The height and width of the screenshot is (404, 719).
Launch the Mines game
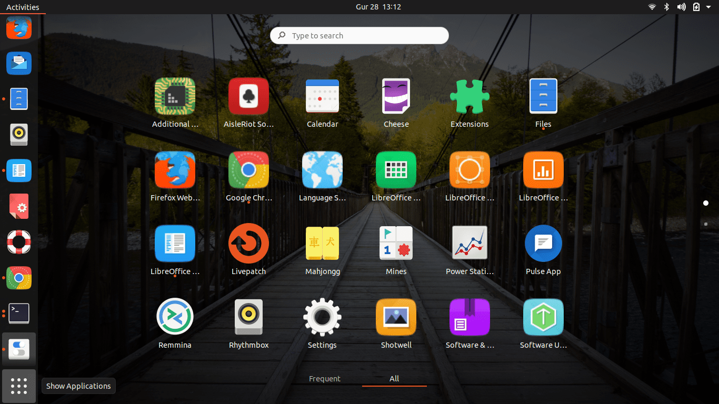[x=396, y=244]
